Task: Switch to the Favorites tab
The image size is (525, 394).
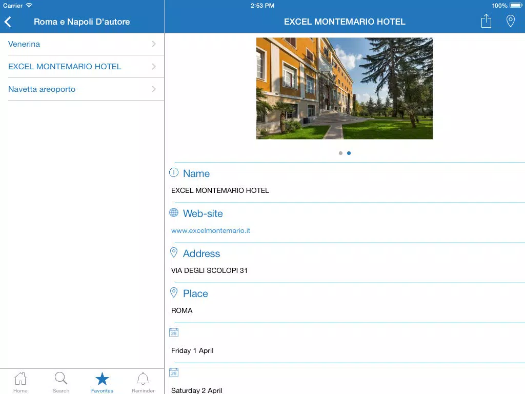Action: click(102, 382)
